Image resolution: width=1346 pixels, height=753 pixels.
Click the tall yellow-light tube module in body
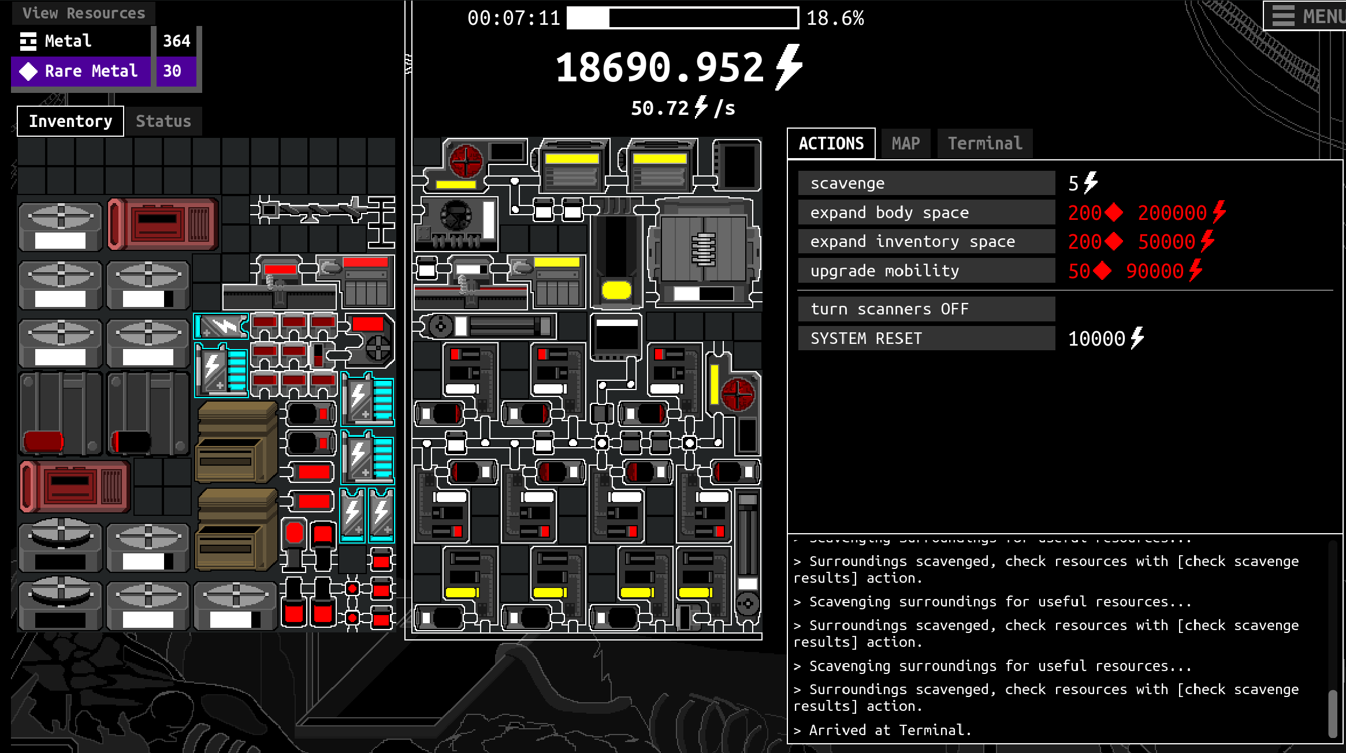click(616, 254)
